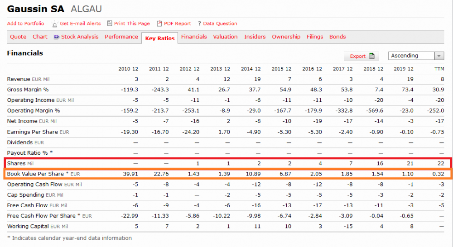Click the calendar year-end footnote text
The width and height of the screenshot is (453, 247).
[x=69, y=238]
